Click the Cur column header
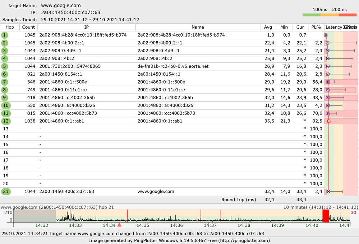The width and height of the screenshot is (359, 244). (300, 27)
